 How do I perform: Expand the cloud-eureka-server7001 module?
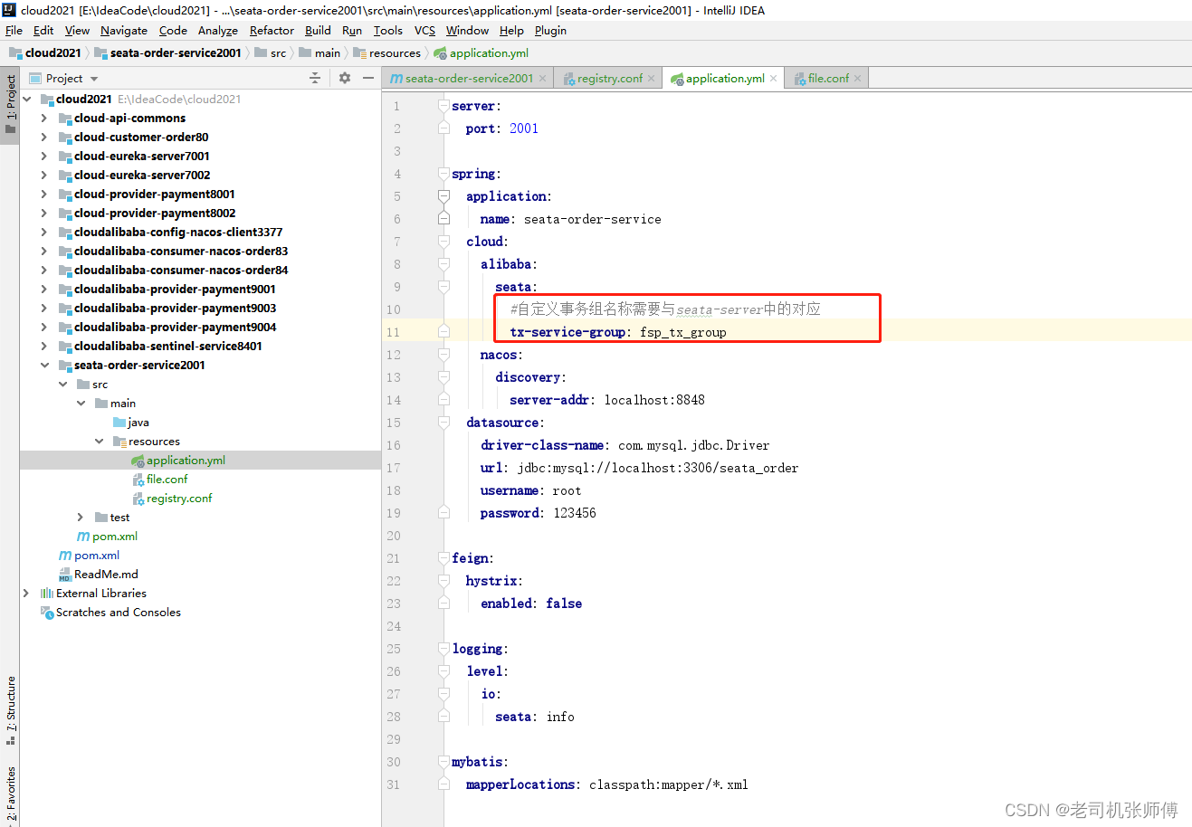click(x=44, y=156)
